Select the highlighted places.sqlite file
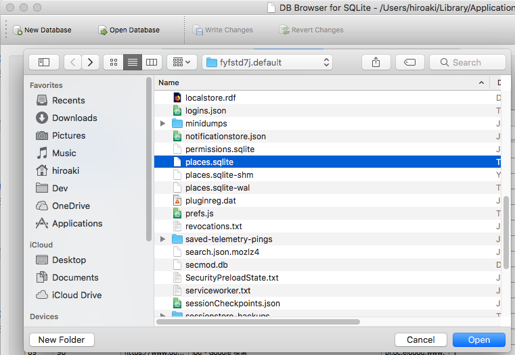Screen dimensions: 515x355 click(328, 162)
